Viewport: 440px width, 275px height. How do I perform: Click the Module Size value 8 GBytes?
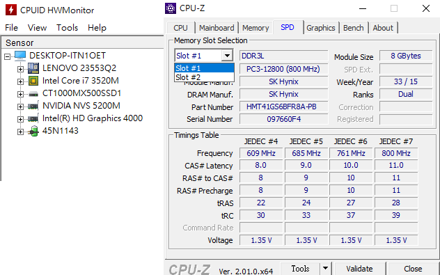click(406, 56)
